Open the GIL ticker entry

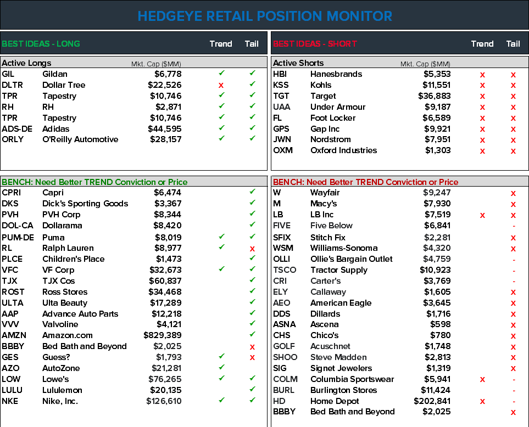pos(8,74)
